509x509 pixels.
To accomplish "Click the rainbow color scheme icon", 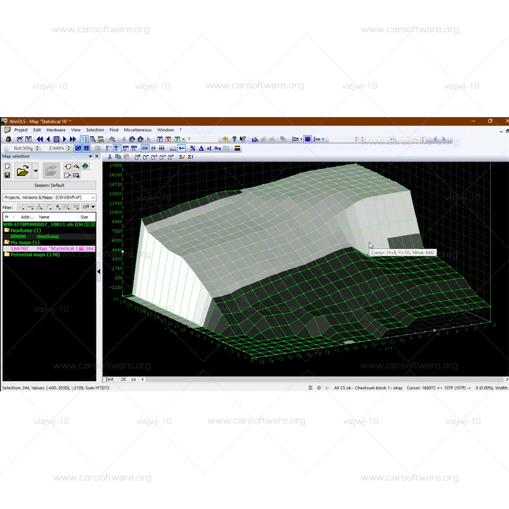I will pyautogui.click(x=238, y=148).
